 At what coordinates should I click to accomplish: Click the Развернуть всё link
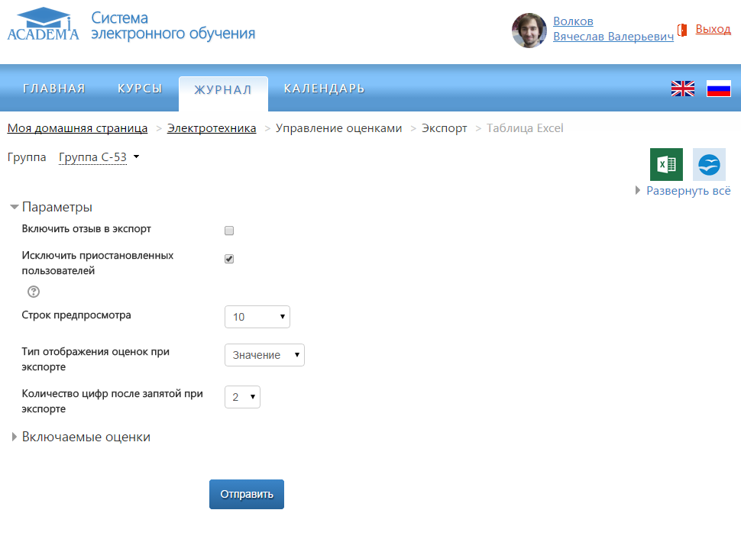point(688,191)
